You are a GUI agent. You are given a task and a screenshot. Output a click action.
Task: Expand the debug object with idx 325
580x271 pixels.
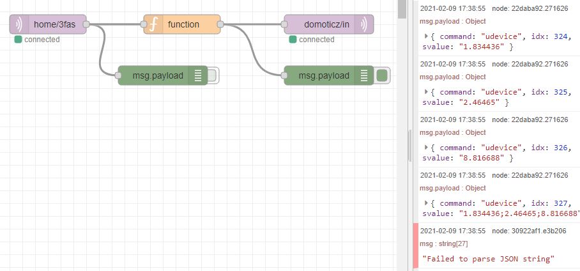(x=426, y=92)
